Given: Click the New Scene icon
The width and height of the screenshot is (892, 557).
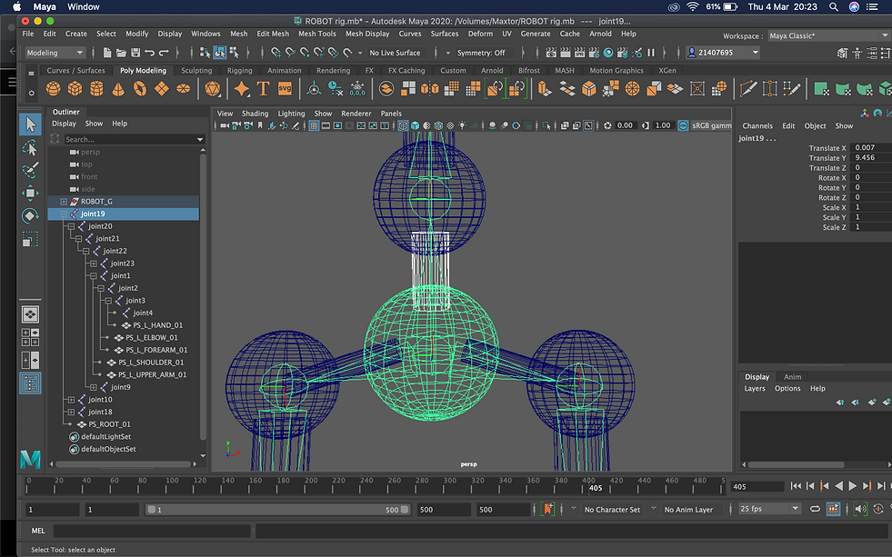Looking at the screenshot, I should 107,53.
